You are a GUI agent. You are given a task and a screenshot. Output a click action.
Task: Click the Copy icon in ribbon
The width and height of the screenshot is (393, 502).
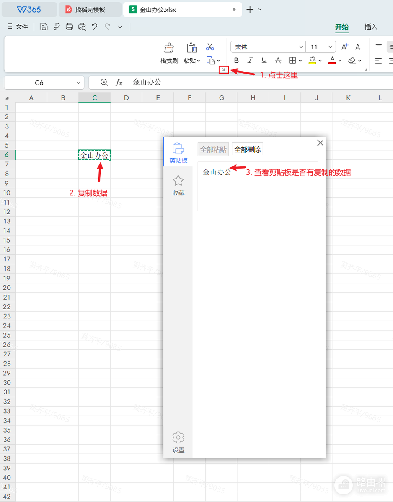click(x=211, y=61)
